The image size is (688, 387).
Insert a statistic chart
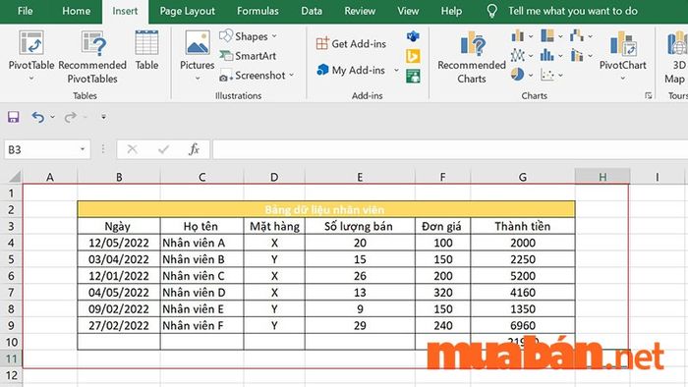click(x=547, y=55)
